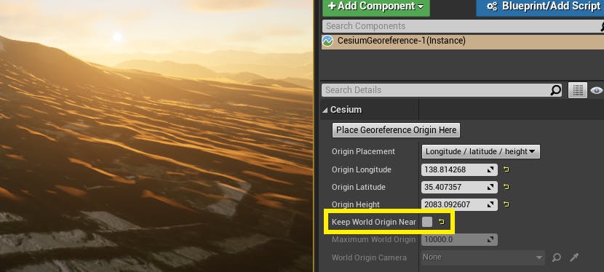Enable Keep World Origin Near checkbox
This screenshot has width=604, height=272.
point(427,222)
